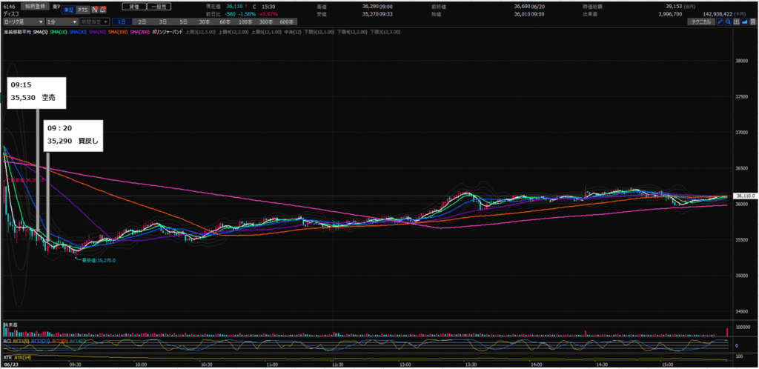This screenshot has width=759, height=369.
Task: Click the ディスコ stock name
Action: click(11, 14)
